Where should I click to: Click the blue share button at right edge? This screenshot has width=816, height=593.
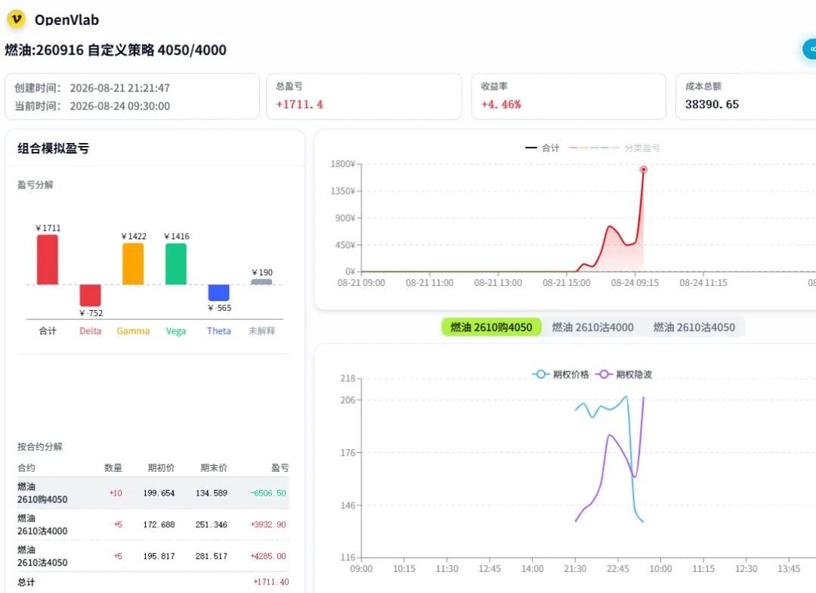click(x=810, y=49)
